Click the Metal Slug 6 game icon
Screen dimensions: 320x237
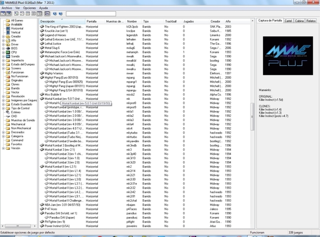[42, 47]
